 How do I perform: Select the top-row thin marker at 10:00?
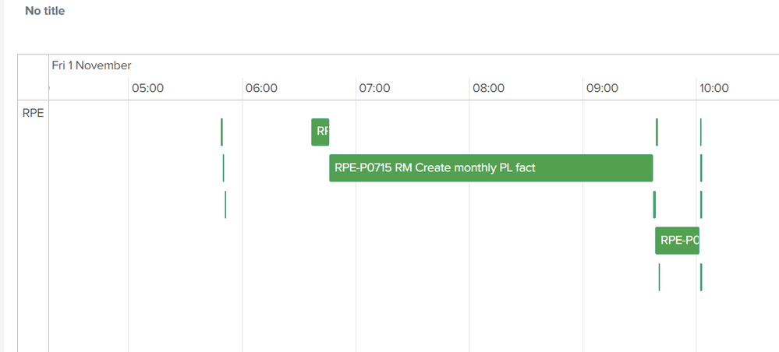click(700, 132)
